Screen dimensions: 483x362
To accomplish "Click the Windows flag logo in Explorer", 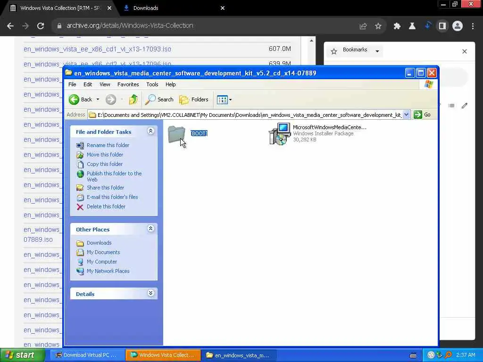I will [x=428, y=84].
